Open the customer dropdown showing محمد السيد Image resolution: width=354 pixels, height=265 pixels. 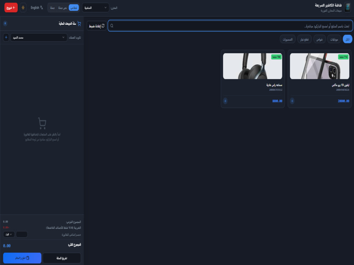(x=39, y=37)
